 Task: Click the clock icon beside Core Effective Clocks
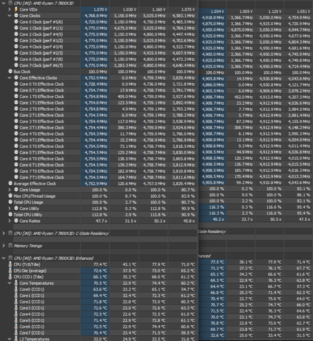[x=16, y=78]
